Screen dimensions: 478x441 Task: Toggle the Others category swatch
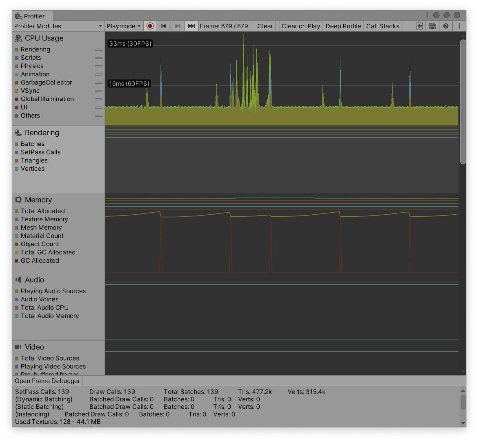coord(16,116)
